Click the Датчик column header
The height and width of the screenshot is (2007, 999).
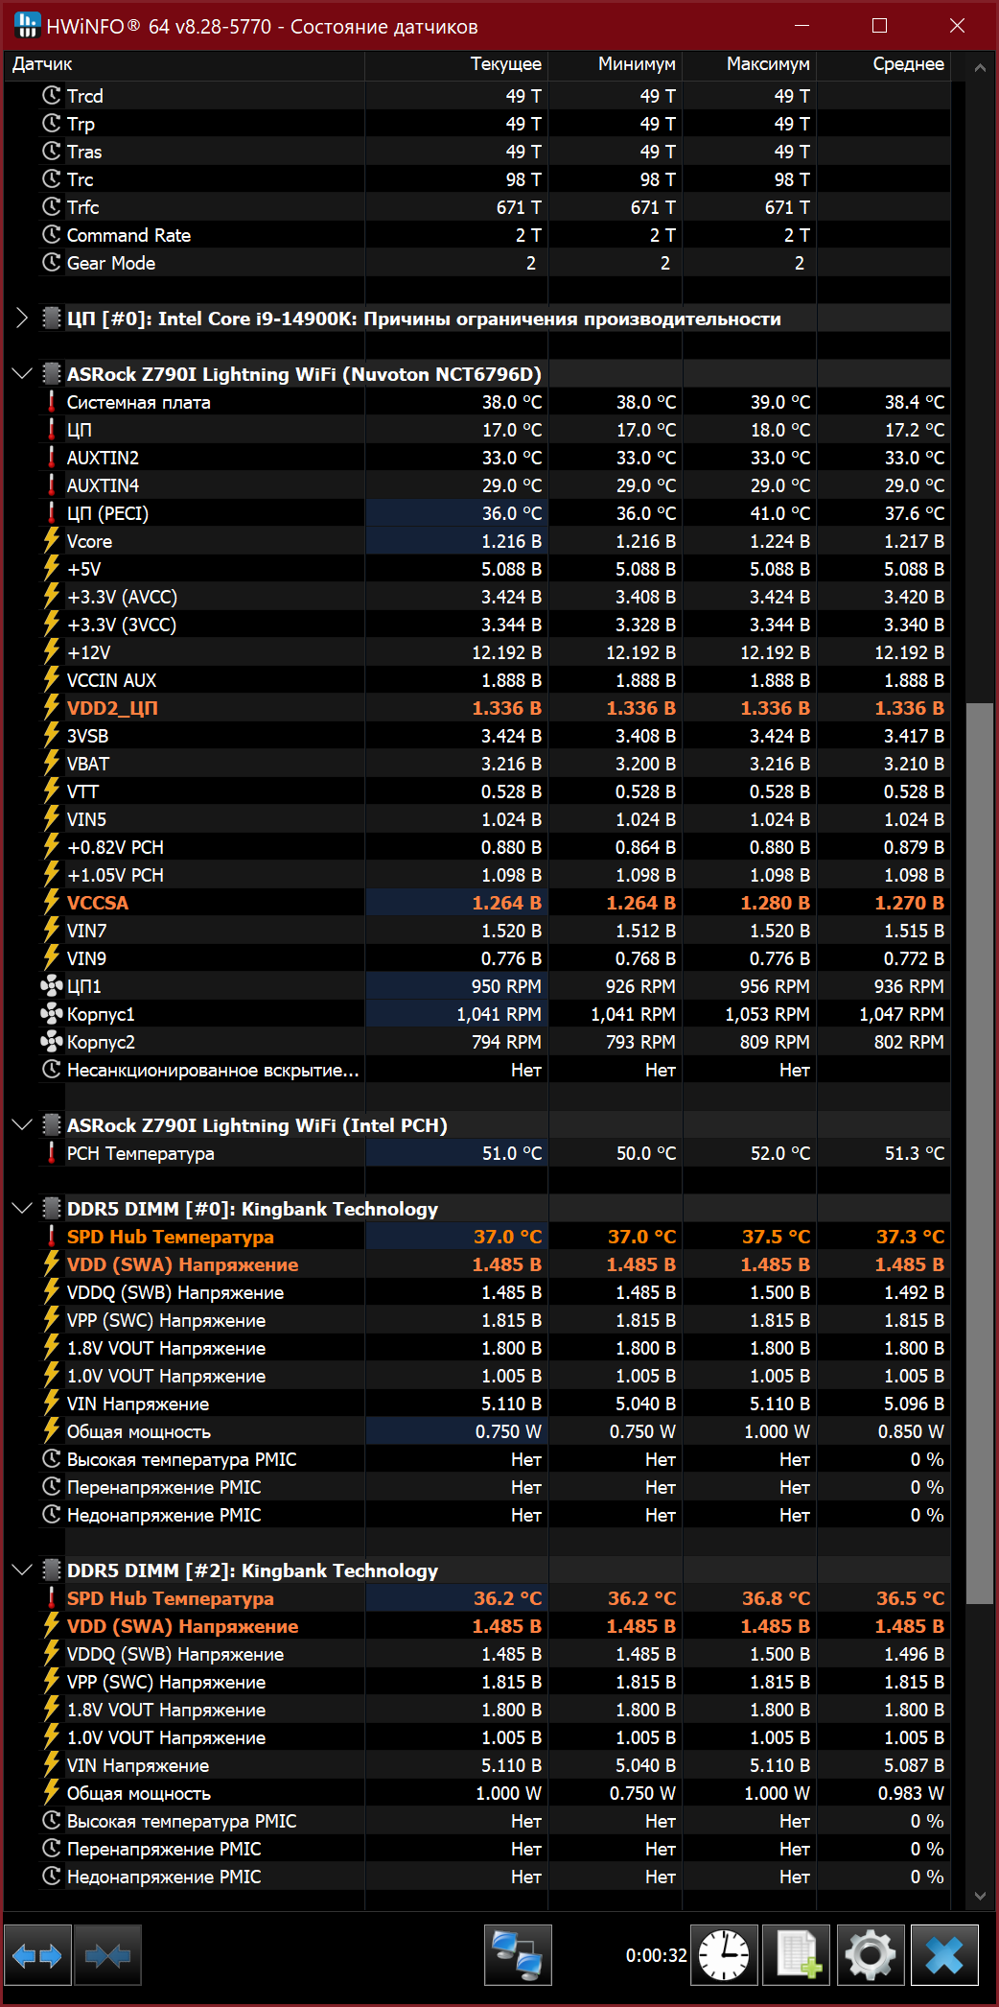[x=184, y=64]
